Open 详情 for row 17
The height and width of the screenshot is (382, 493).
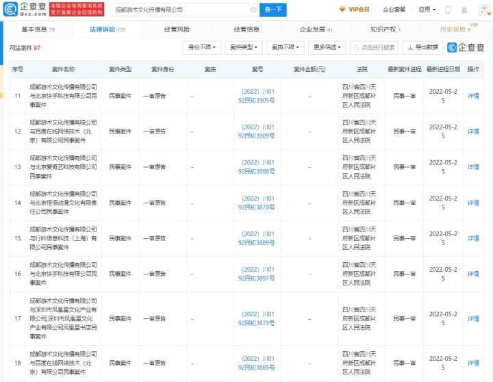point(473,318)
